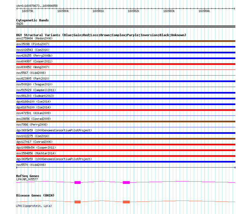Select the brown esv2759484 complex variant bar
The height and width of the screenshot is (214, 243).
pyautogui.click(x=126, y=41)
